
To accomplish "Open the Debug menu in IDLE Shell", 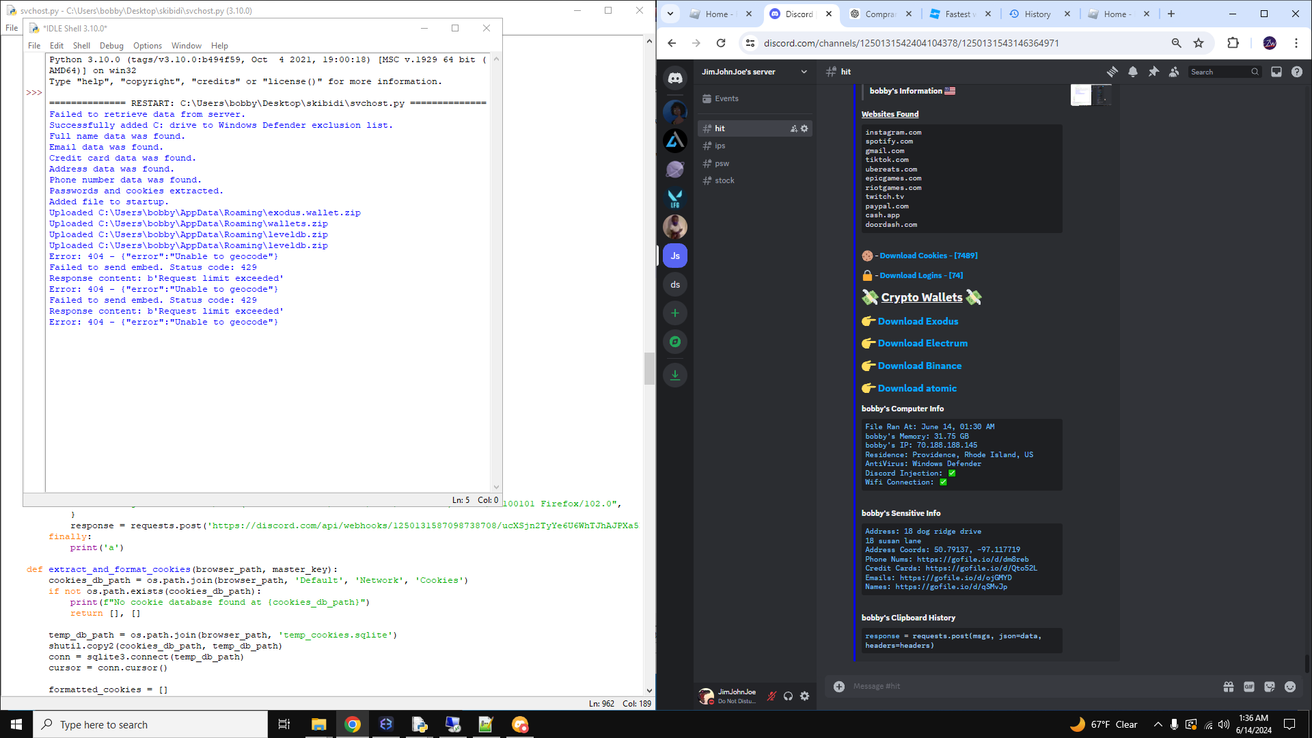I will [x=111, y=46].
